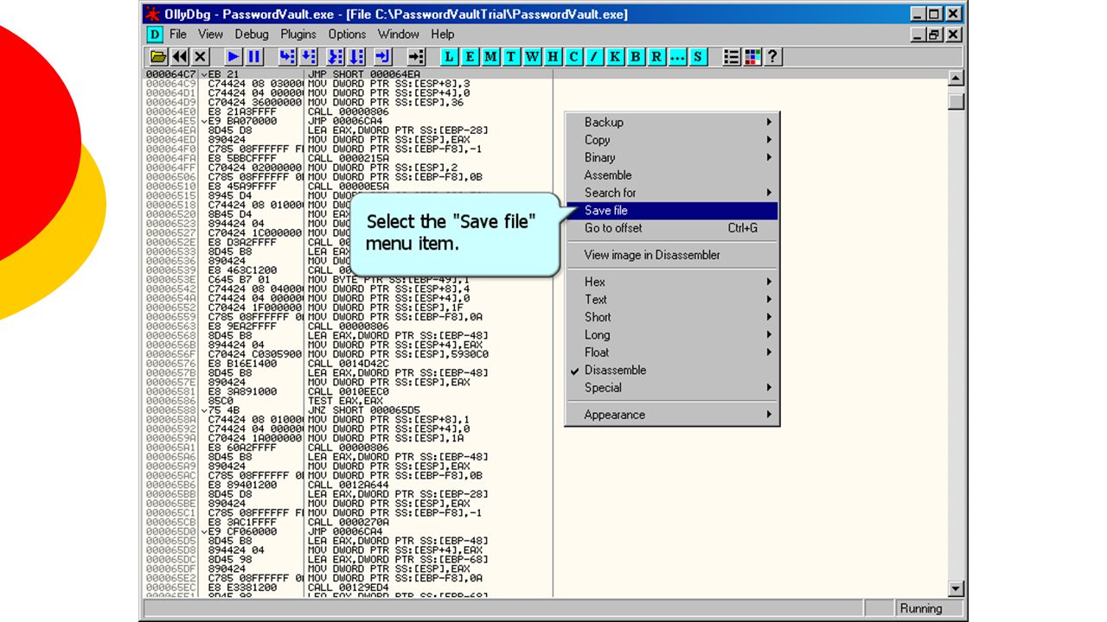Open the Debug menu
Image resolution: width=1107 pixels, height=622 pixels.
click(252, 35)
